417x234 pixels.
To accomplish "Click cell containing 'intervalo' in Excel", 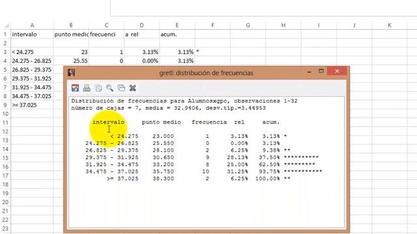I will click(32, 34).
